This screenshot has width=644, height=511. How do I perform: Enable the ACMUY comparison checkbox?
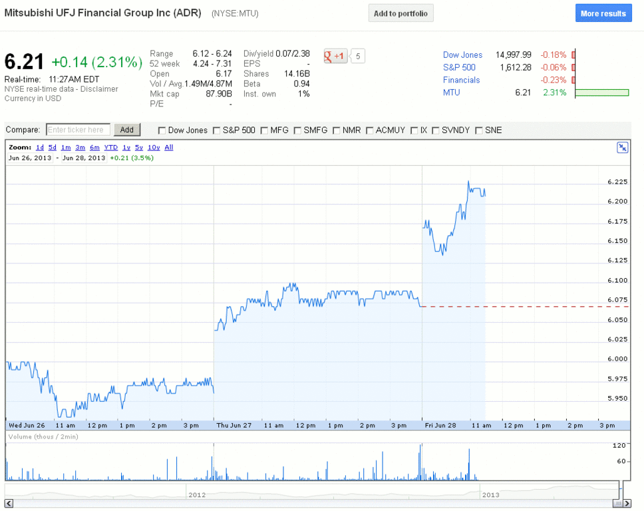tap(369, 130)
